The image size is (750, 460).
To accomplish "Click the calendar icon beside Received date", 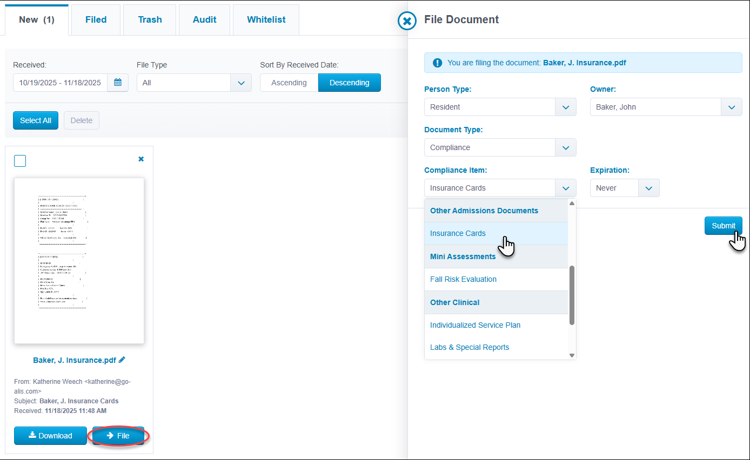I will 118,83.
